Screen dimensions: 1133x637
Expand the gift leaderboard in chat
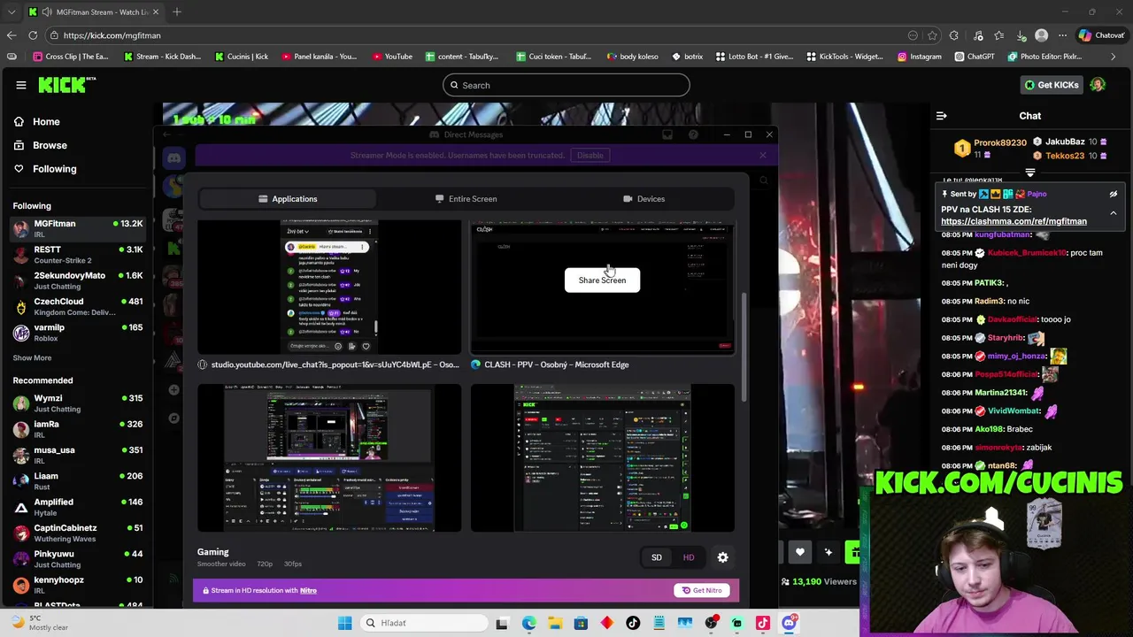click(1030, 173)
